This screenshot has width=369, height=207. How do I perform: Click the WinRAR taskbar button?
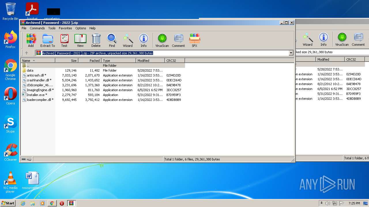pyautogui.click(x=71, y=203)
